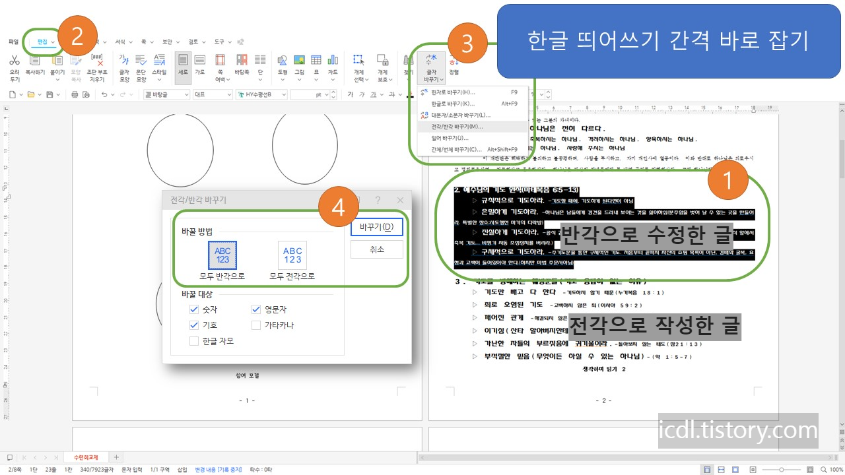Expand the font size (pt) dropdown
Screen dimensions: 845x475
click(325, 94)
